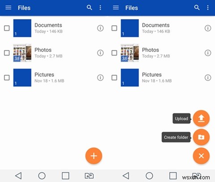Select Pictures folder name in right screen

(152, 74)
